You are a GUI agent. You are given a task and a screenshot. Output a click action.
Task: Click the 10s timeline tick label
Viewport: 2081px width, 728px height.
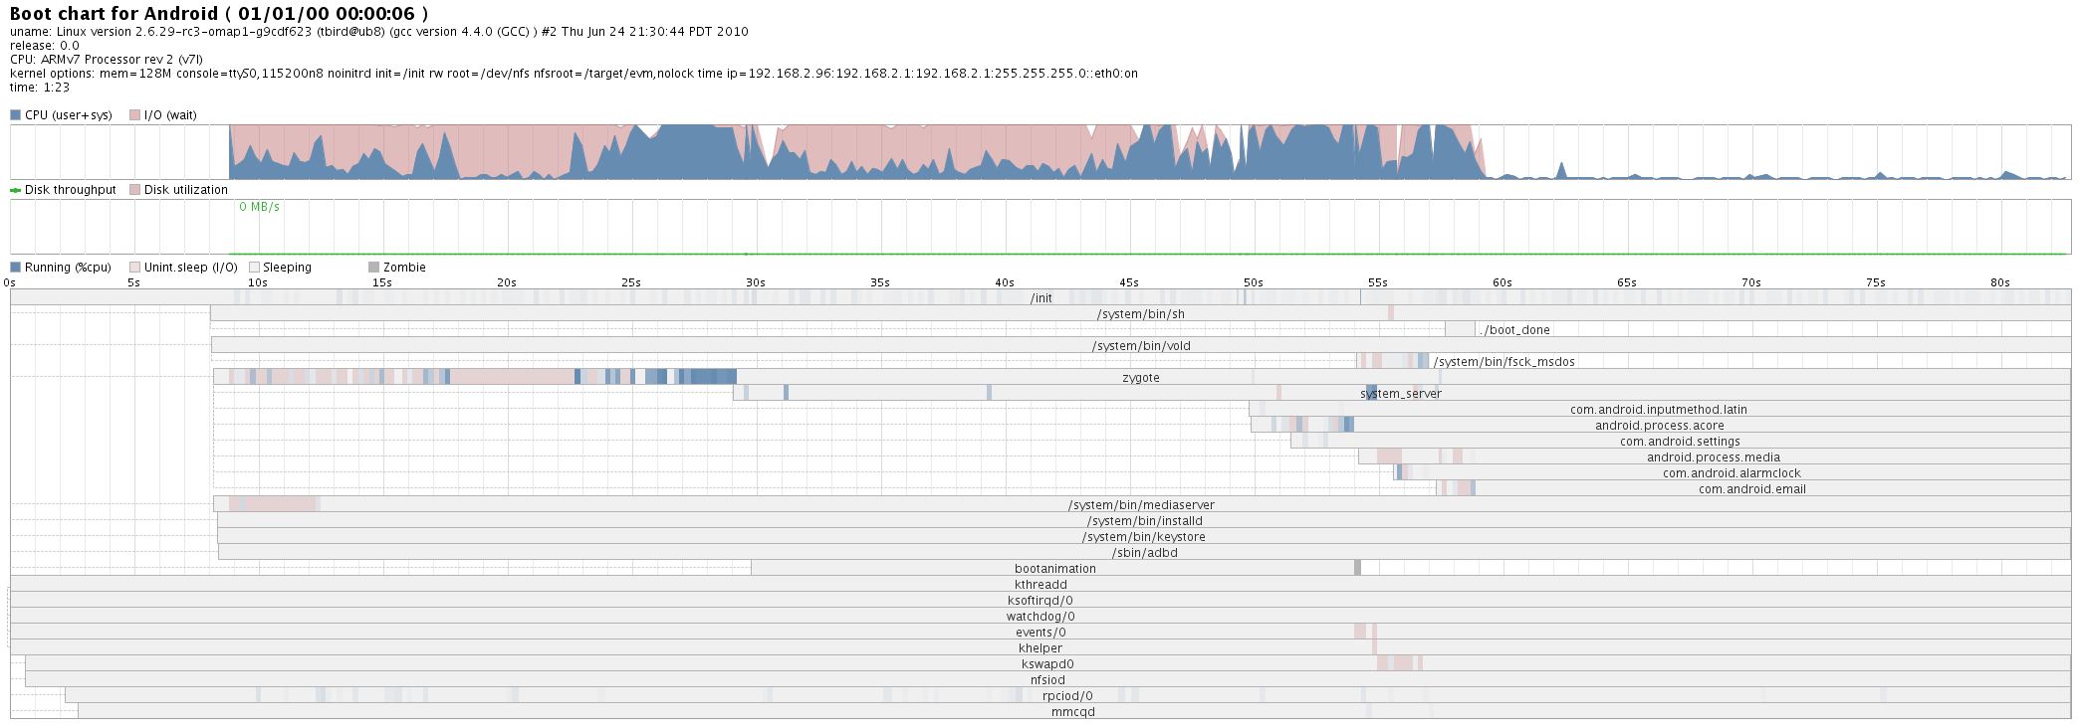258,282
